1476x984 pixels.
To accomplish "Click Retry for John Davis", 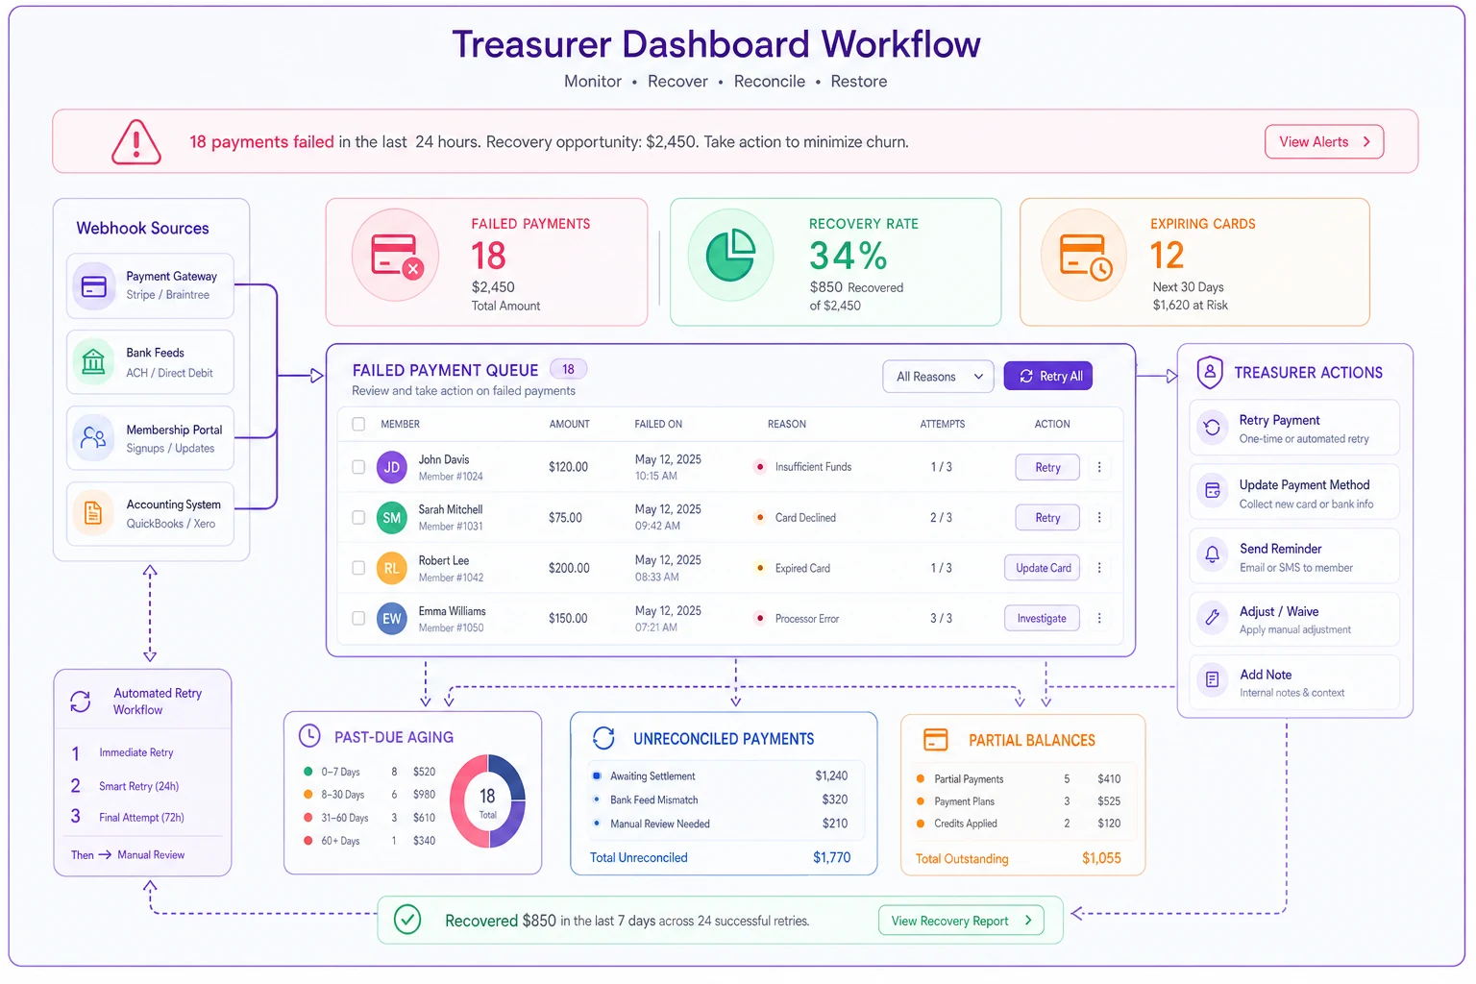I will point(1047,467).
